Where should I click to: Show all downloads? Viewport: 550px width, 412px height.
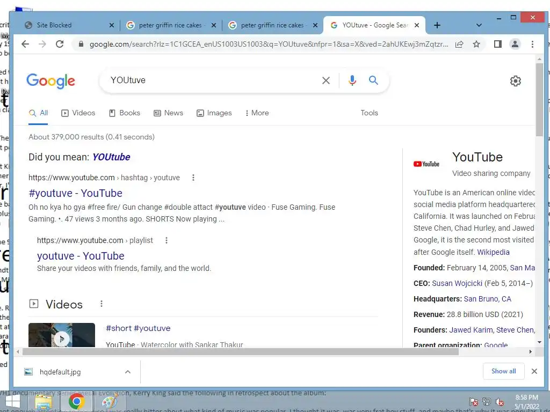504,371
